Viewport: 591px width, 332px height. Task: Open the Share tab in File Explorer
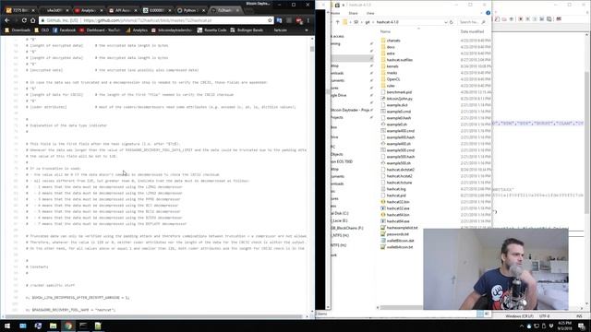coord(353,14)
